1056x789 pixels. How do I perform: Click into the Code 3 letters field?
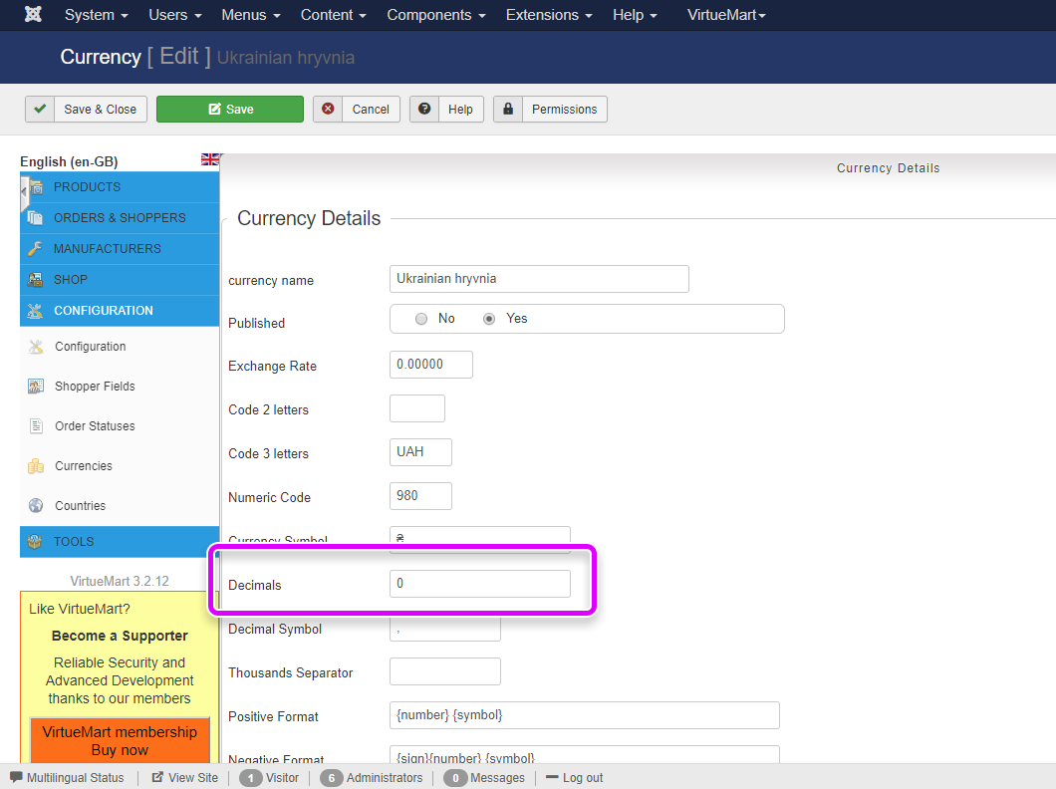421,452
